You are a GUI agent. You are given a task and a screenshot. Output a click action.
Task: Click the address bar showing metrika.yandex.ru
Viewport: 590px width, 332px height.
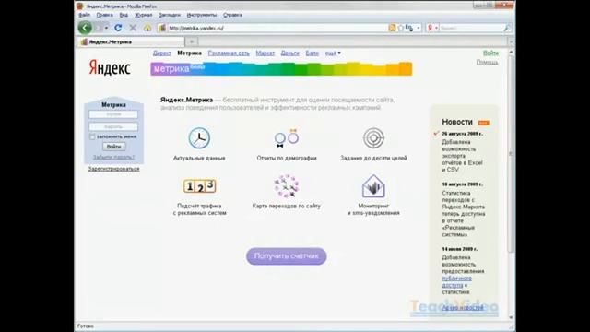(x=277, y=28)
